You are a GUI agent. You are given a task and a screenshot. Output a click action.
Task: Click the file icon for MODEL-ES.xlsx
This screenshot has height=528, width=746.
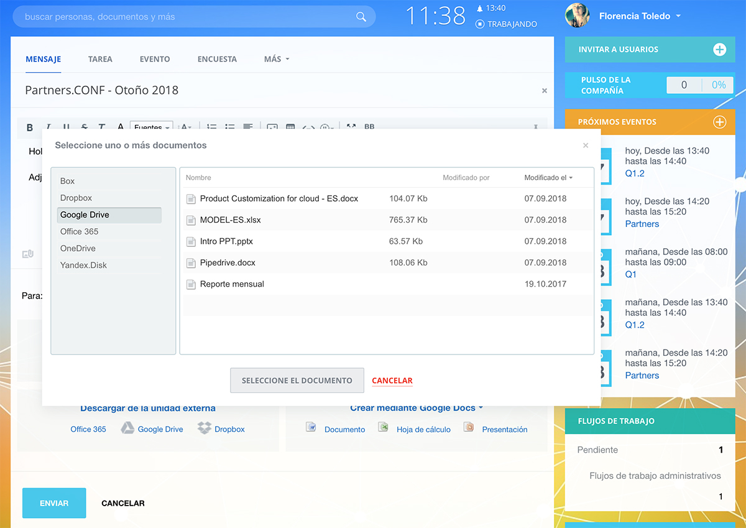(191, 220)
